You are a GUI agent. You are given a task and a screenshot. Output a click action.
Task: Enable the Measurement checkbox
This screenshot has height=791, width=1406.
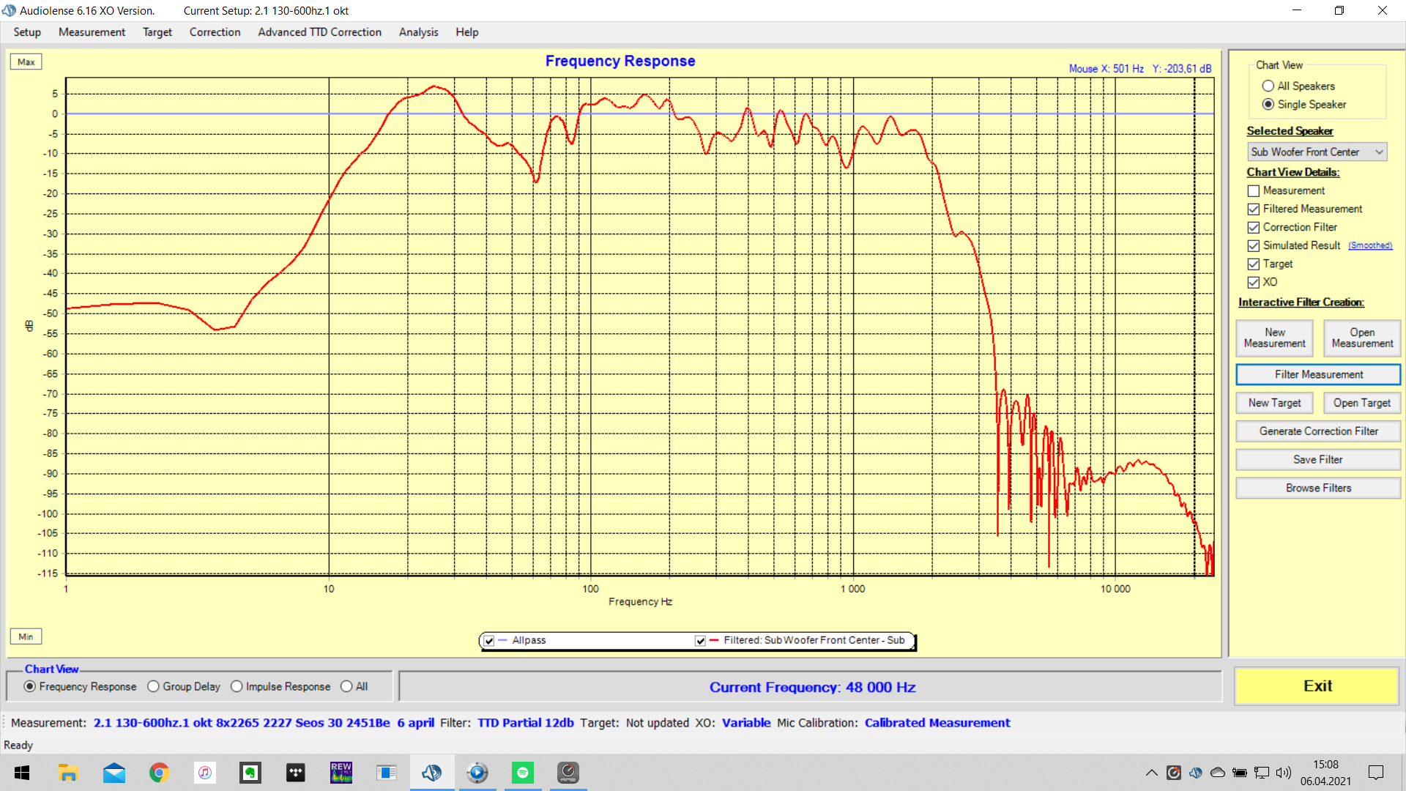click(1254, 191)
